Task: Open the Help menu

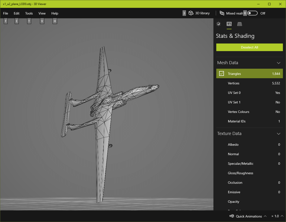Action: [55, 13]
